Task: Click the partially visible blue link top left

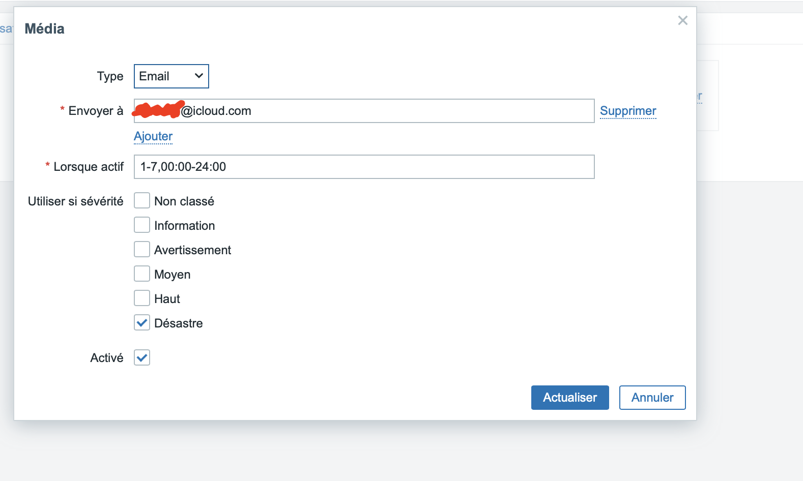Action: coord(7,28)
